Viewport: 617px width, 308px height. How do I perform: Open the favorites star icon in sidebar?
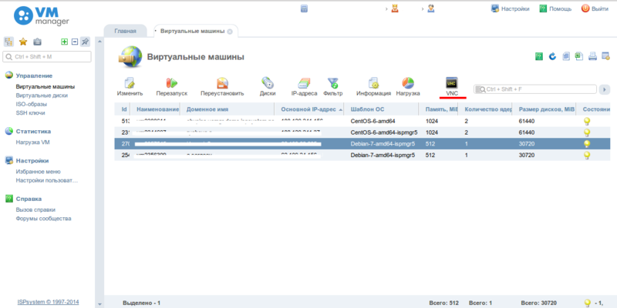23,42
